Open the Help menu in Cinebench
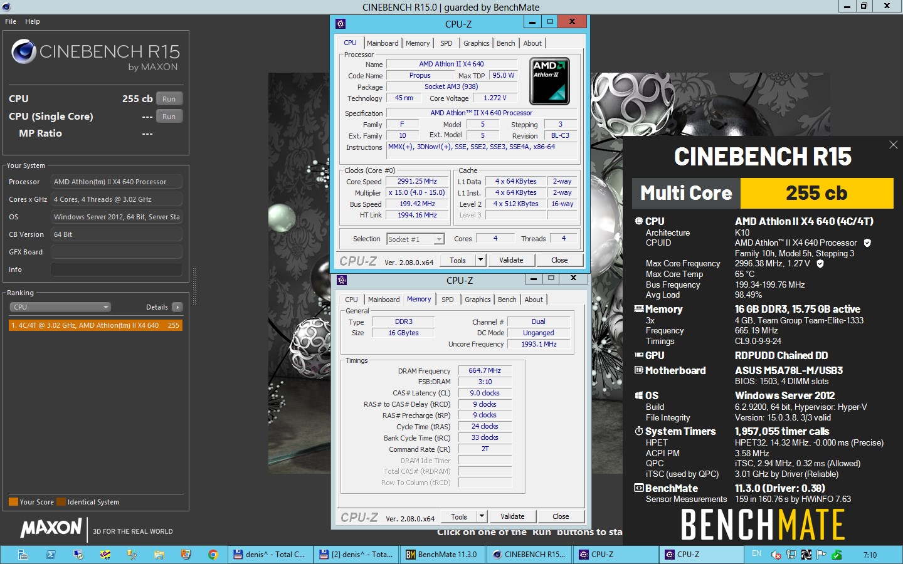The image size is (903, 564). tap(33, 21)
